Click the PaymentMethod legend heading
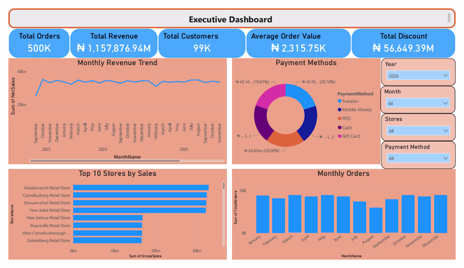 click(x=355, y=94)
